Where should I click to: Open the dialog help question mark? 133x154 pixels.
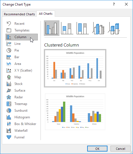[x=114, y=4]
